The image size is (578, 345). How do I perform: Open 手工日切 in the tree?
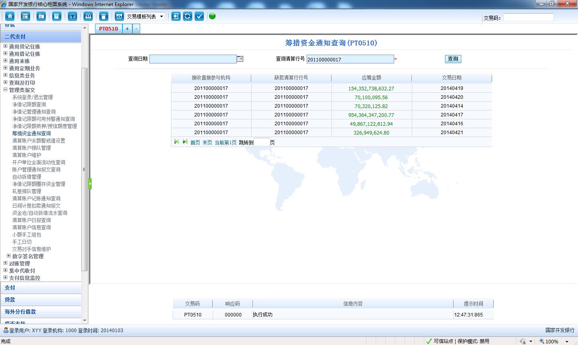pyautogui.click(x=22, y=242)
